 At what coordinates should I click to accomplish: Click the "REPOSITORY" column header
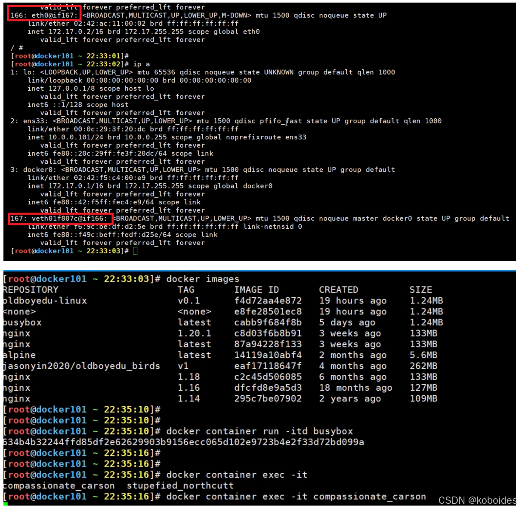pos(31,290)
